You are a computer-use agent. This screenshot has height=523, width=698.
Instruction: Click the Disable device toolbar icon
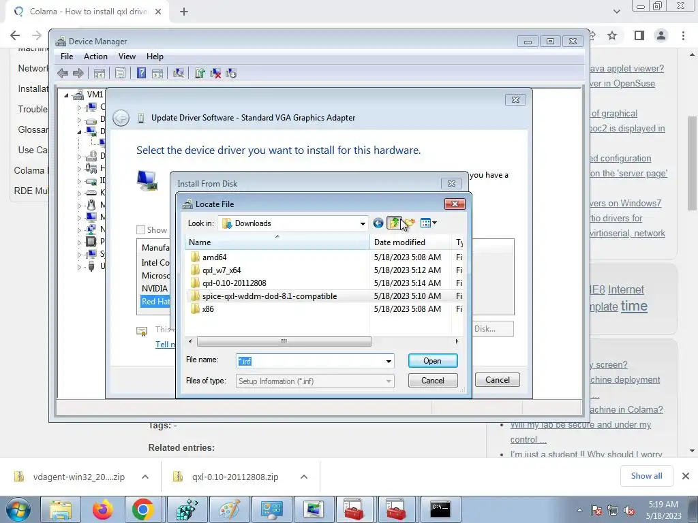click(x=231, y=74)
